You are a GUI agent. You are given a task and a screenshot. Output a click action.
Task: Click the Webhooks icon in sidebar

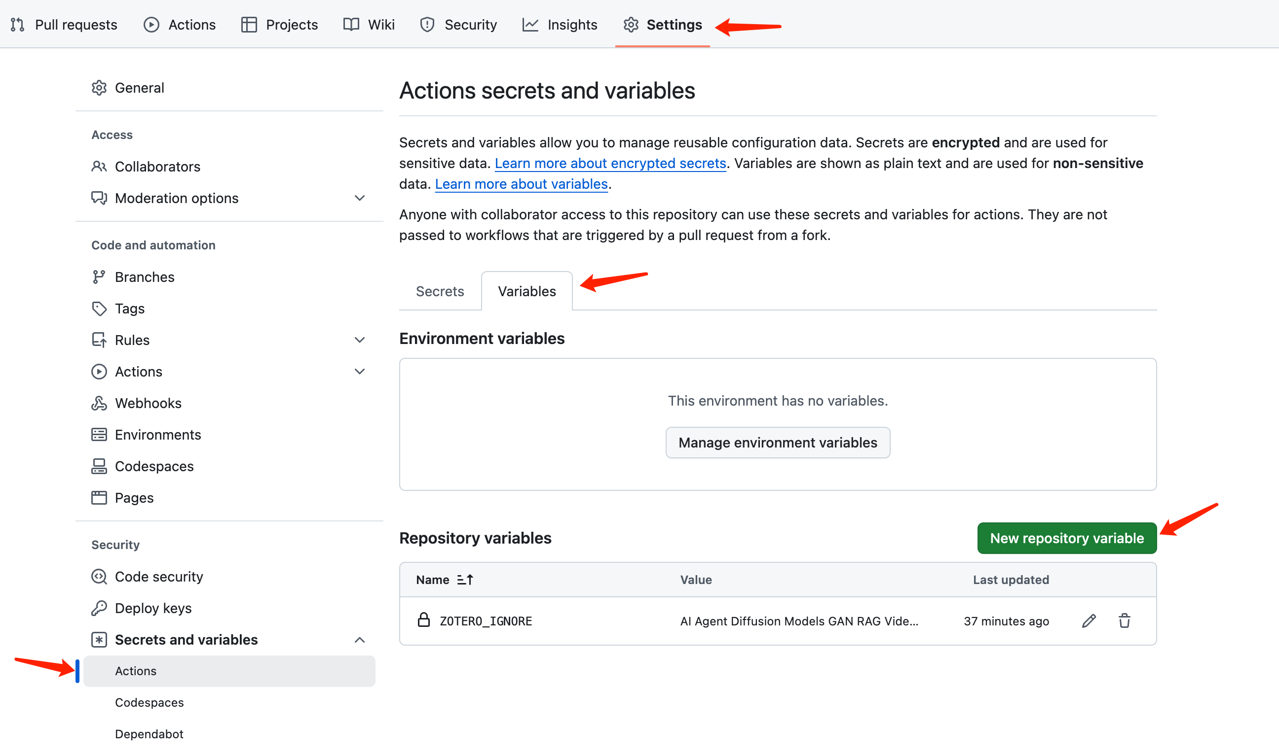(x=99, y=403)
